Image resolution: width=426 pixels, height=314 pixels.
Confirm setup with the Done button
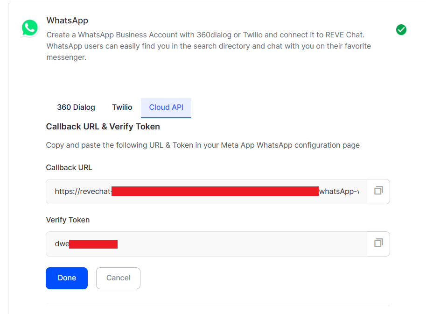tap(67, 278)
